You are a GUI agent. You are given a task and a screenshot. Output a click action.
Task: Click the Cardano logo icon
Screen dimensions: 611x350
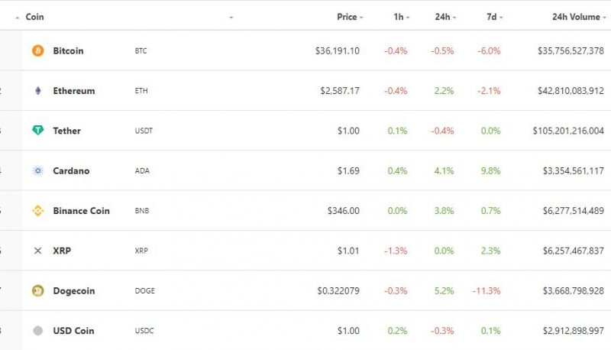(x=37, y=170)
